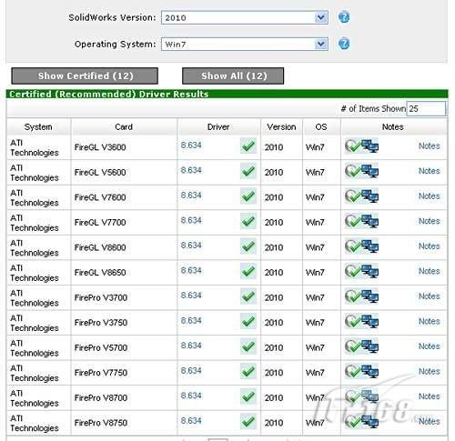
Task: Click green checkmark in FirePro V5700 row
Action: [x=248, y=346]
